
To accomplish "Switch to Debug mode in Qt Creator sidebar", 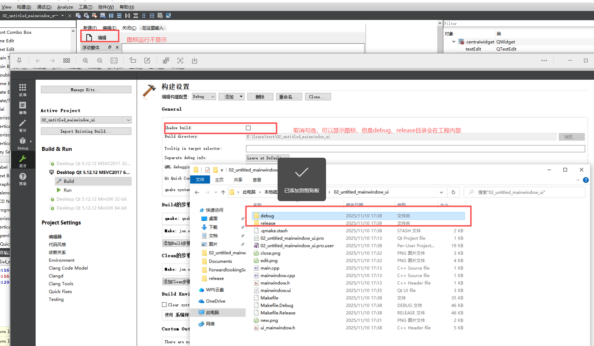I will point(23,143).
